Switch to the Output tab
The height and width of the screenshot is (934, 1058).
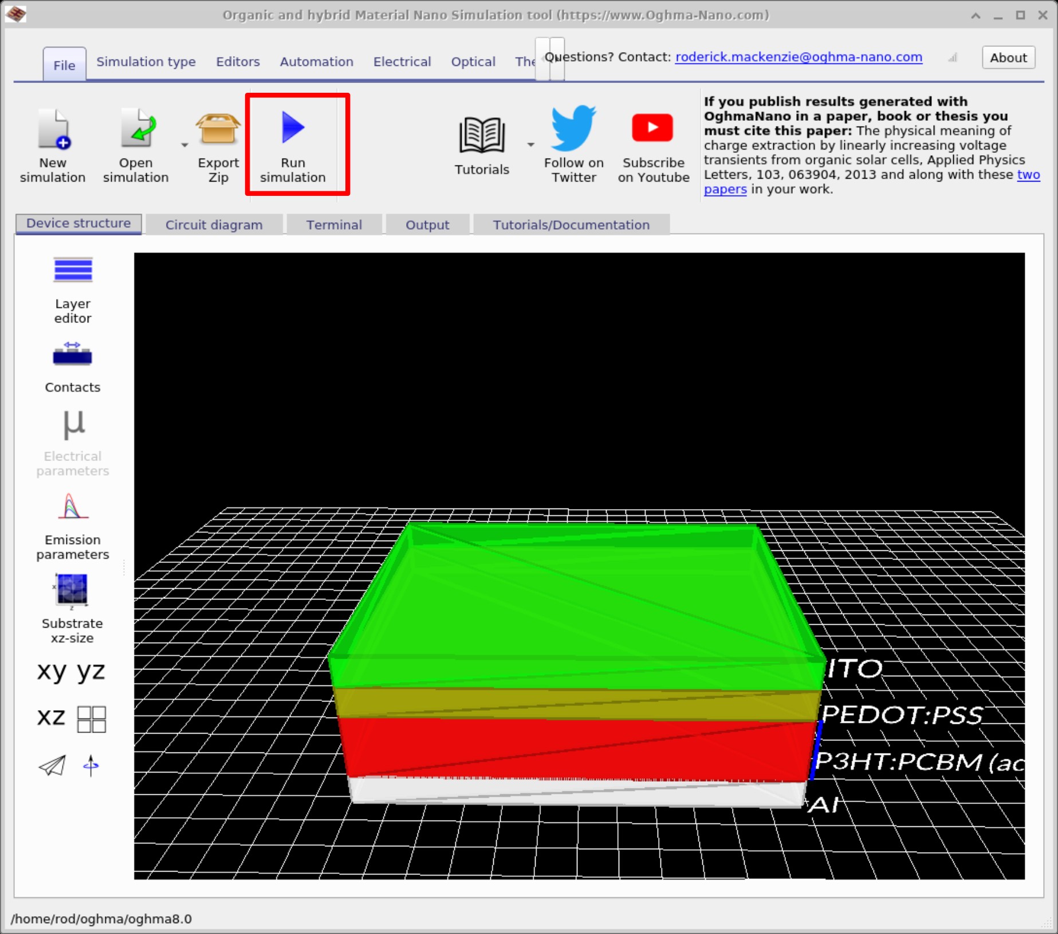tap(427, 224)
